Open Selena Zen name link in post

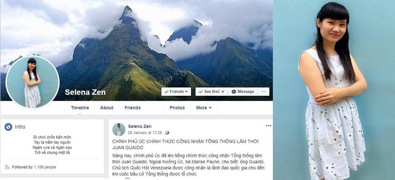click(139, 127)
